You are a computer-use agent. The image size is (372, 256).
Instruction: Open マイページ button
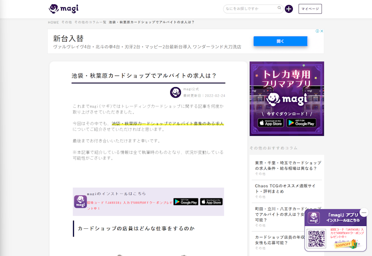[310, 9]
